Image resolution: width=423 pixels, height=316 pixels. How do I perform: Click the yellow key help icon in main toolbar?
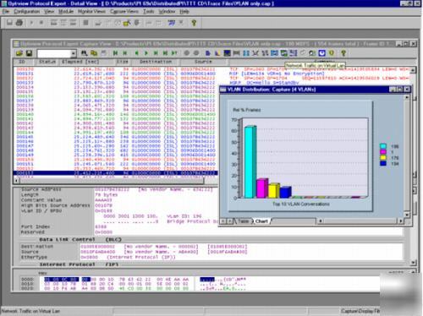coord(194,23)
